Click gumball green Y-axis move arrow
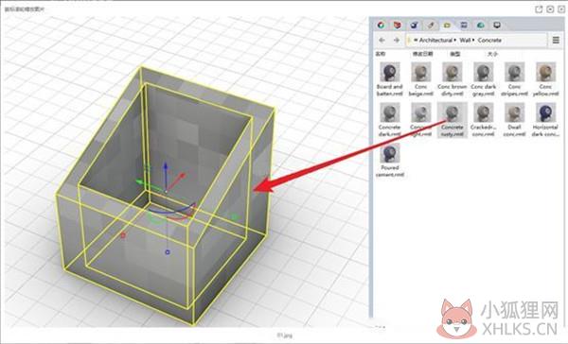568x344 pixels. pyautogui.click(x=140, y=182)
